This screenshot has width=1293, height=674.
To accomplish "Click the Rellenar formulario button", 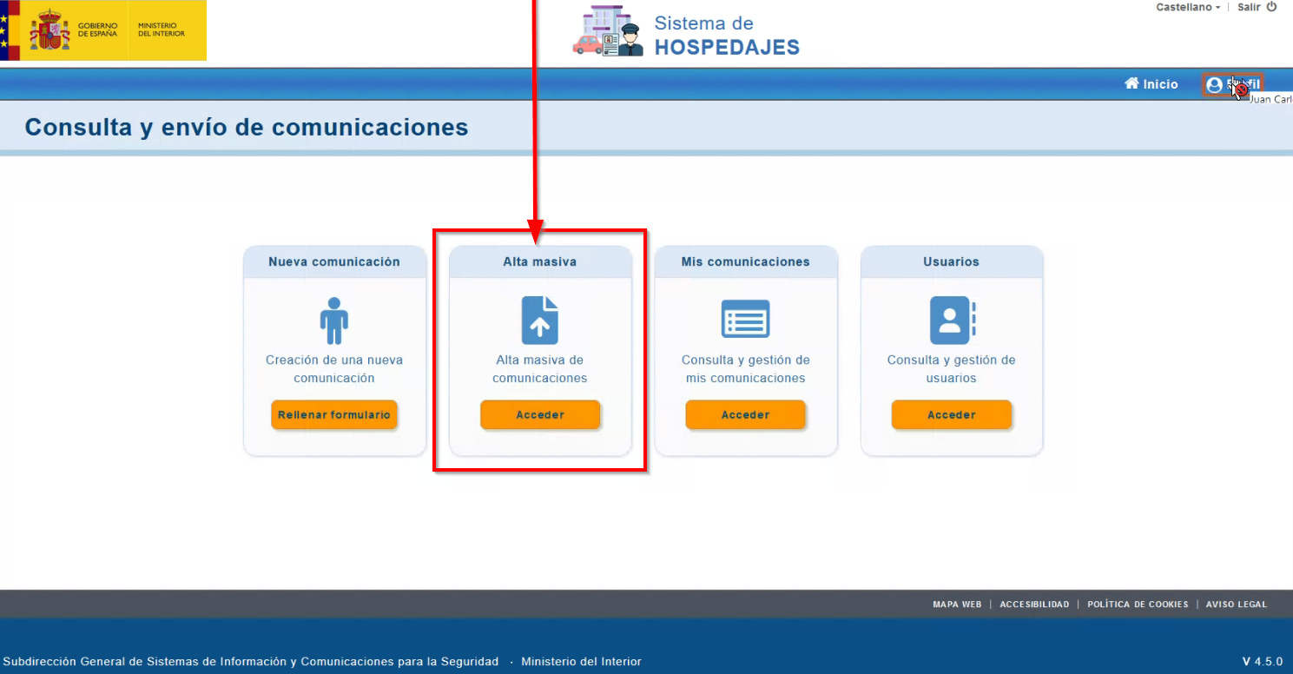I will pos(334,414).
